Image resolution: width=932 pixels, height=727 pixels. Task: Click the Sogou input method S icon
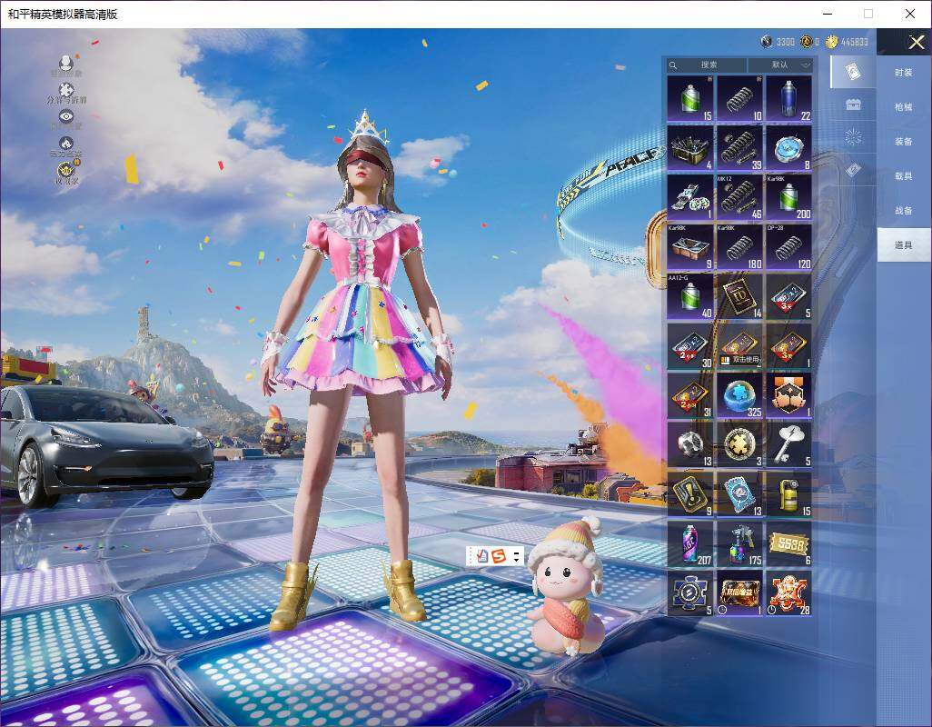pyautogui.click(x=499, y=556)
